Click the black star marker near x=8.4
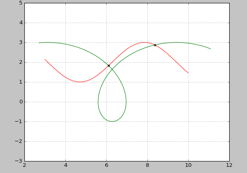This screenshot has width=247, height=173. [x=155, y=45]
